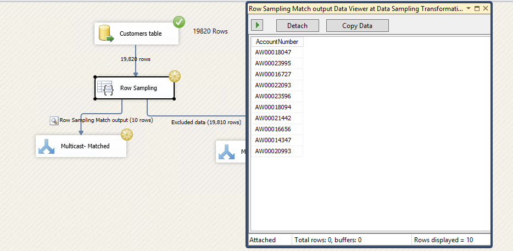Select the row AW00016727

click(x=277, y=74)
